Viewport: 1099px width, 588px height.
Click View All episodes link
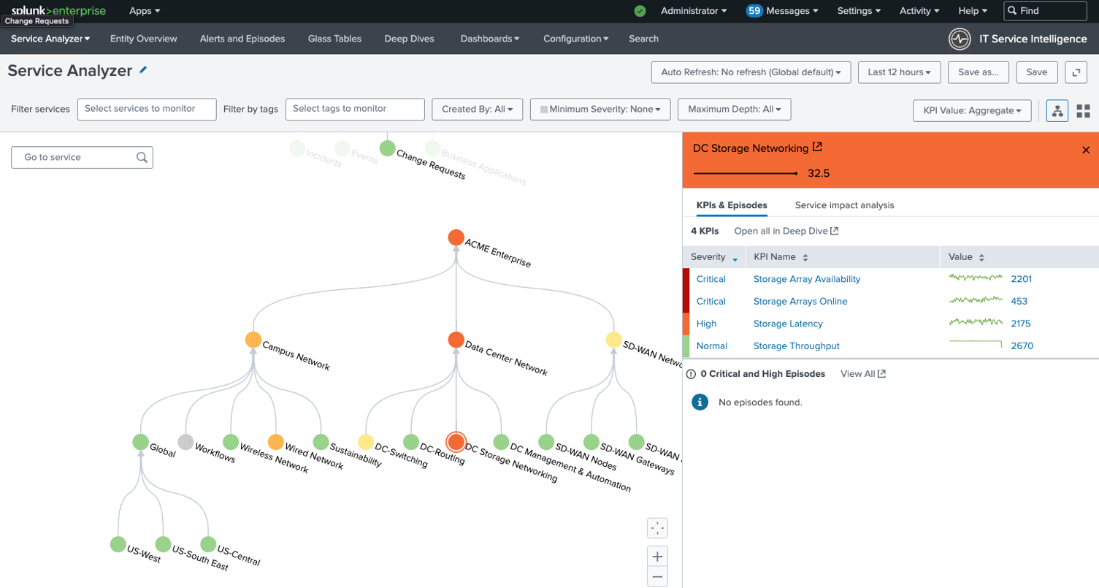(x=863, y=374)
